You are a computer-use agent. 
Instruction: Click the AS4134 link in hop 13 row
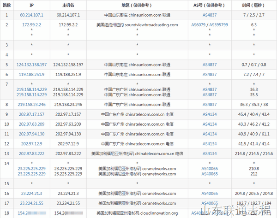pyautogui.click(x=210, y=154)
